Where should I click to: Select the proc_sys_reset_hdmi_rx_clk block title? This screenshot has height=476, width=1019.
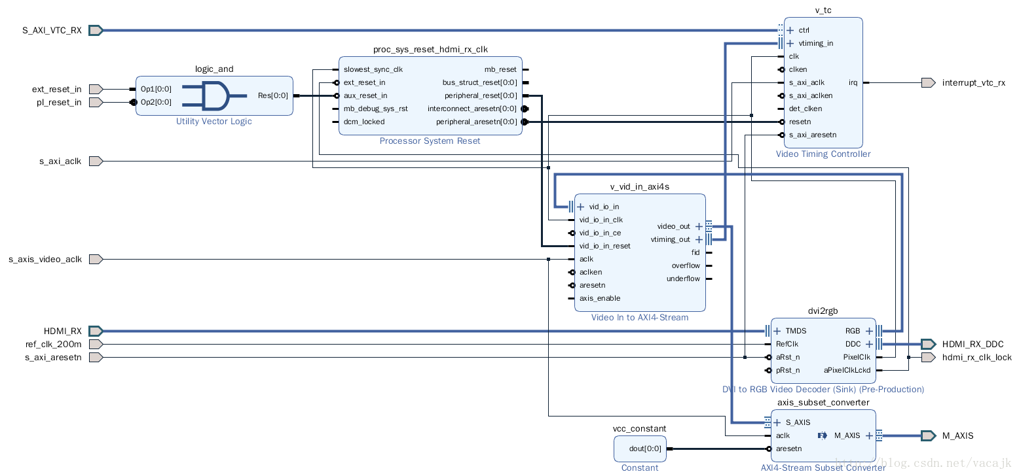tap(430, 50)
